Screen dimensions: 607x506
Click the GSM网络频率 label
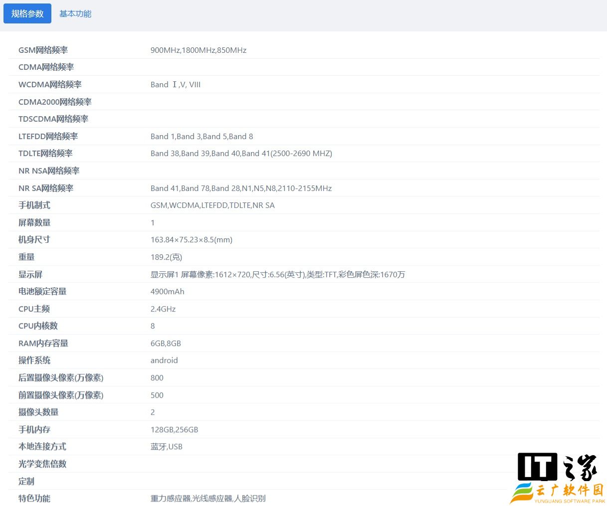(x=43, y=50)
